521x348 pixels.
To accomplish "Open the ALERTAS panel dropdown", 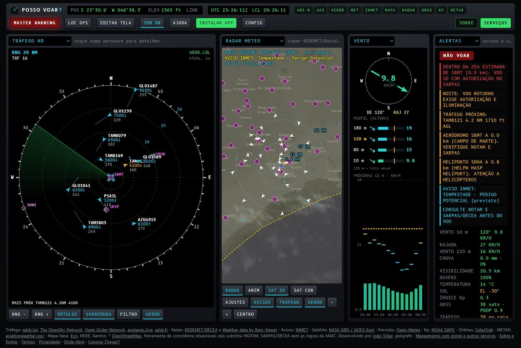I will point(458,41).
